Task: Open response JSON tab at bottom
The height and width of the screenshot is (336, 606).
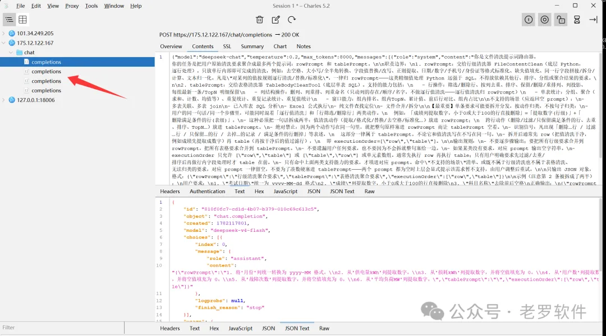Action: 268,328
